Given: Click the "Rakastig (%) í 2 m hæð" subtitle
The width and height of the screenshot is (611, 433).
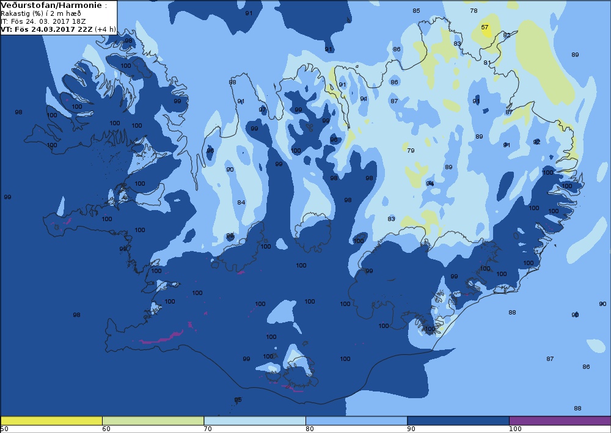Looking at the screenshot, I should tap(42, 13).
